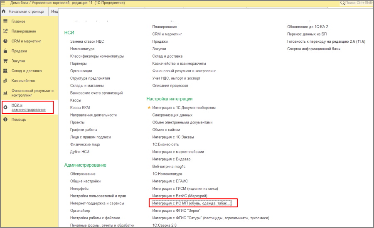
Task: Click the Закупки cart icon
Action: [x=5, y=61]
